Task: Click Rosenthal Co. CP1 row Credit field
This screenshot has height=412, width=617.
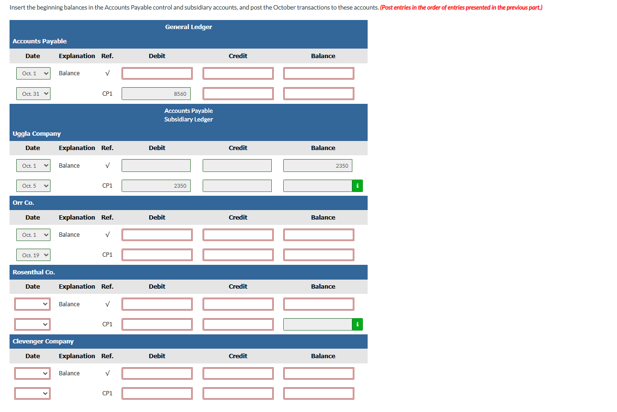Action: [238, 324]
